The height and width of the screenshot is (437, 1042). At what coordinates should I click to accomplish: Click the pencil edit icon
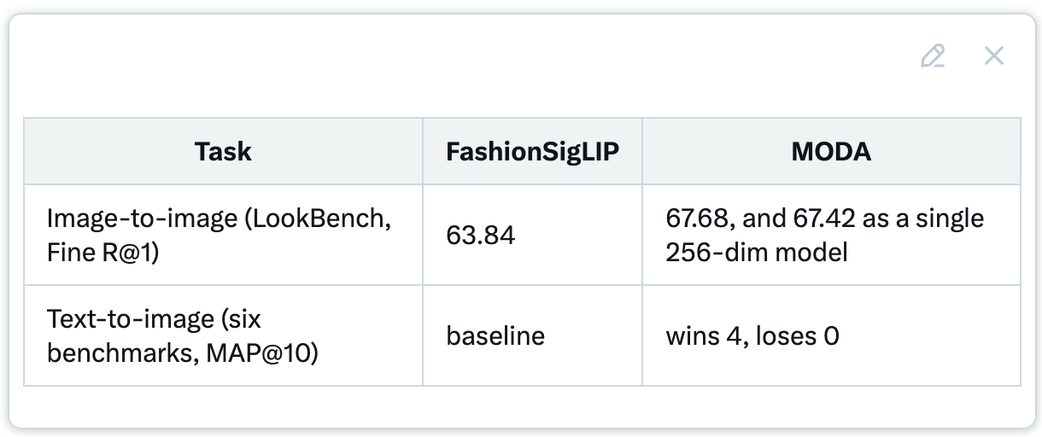(933, 56)
